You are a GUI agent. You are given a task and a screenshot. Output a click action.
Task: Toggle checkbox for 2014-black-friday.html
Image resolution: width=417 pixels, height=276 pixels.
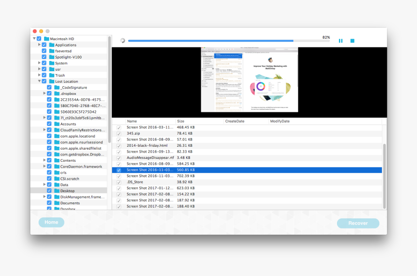(x=119, y=146)
